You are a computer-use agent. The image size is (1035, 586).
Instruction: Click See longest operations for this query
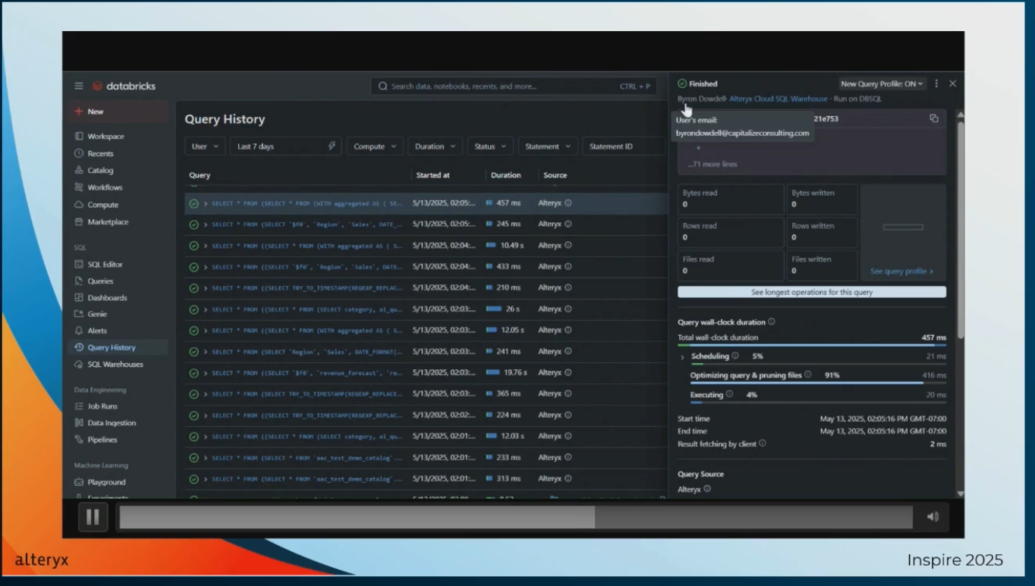pyautogui.click(x=812, y=292)
